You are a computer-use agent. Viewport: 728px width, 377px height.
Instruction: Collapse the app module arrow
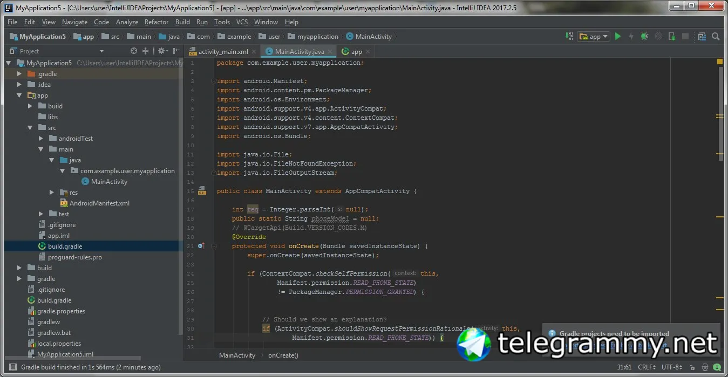pos(19,95)
